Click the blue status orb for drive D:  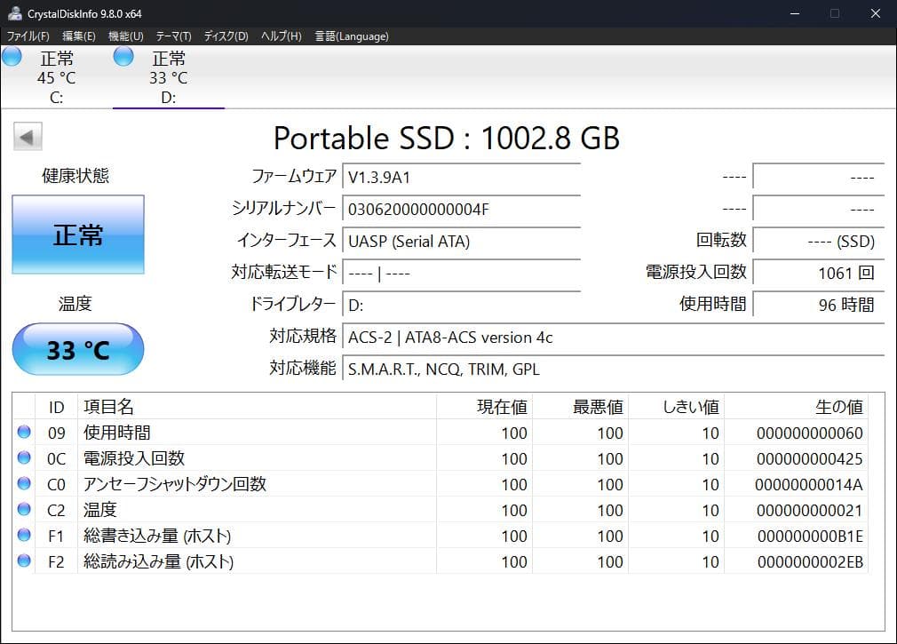point(123,57)
